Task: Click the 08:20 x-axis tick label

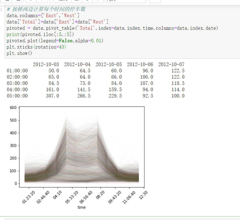Action: click(x=100, y=195)
